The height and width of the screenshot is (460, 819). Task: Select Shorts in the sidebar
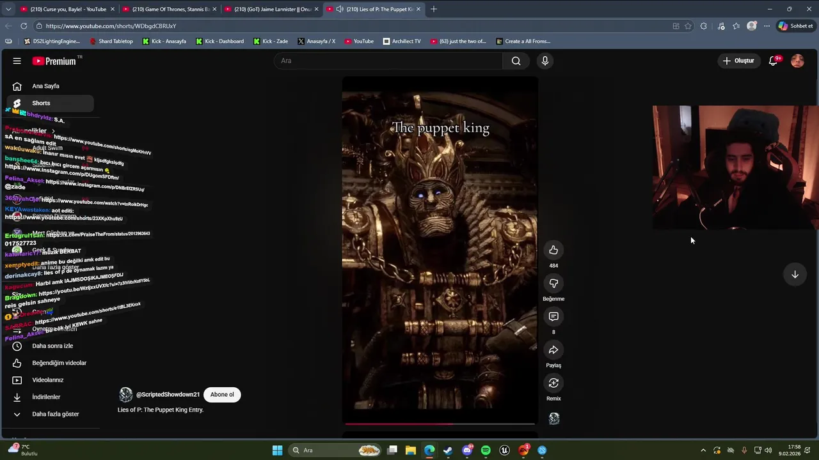[50, 103]
